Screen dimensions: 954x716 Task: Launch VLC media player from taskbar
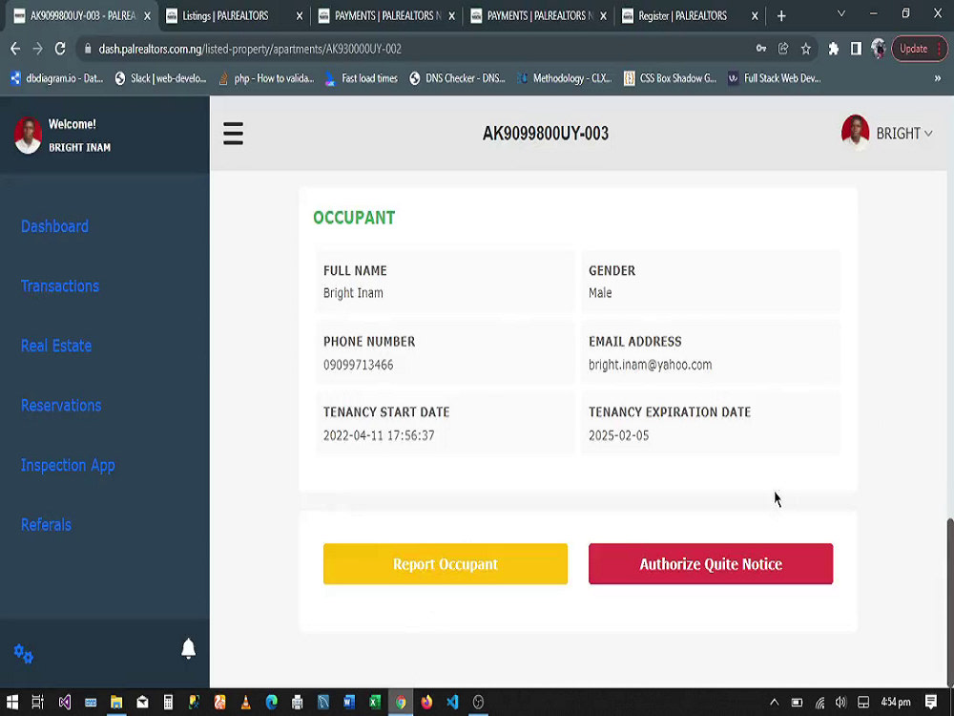tap(246, 702)
